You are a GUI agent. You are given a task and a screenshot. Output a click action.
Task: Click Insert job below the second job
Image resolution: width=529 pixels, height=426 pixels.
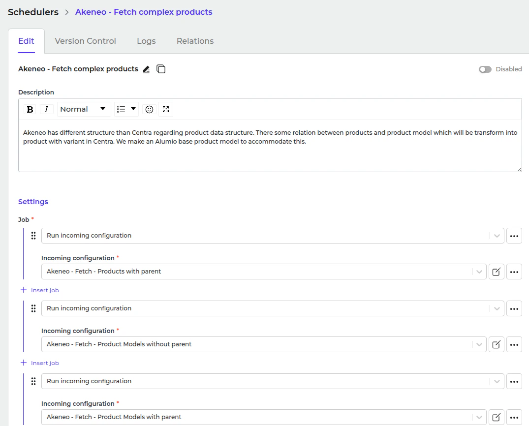point(40,363)
